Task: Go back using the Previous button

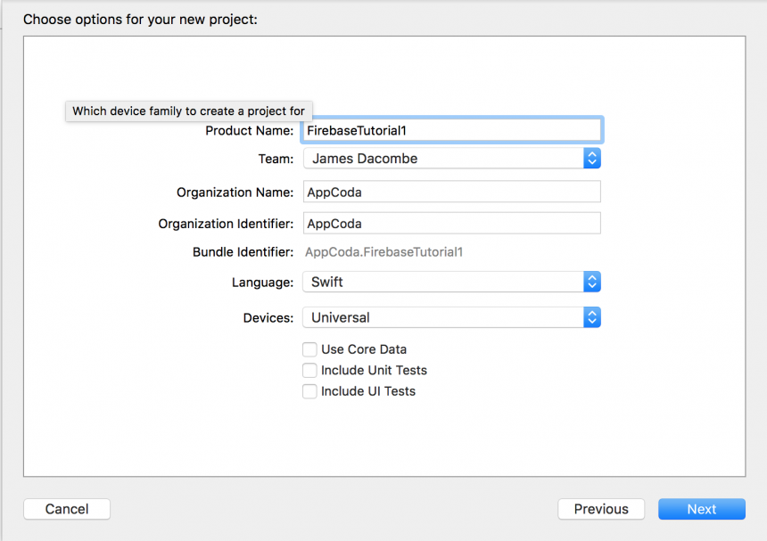Action: 600,509
